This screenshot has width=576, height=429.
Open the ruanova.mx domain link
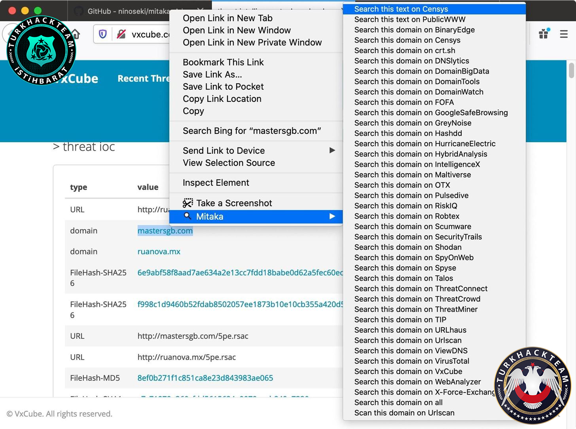[x=159, y=252]
